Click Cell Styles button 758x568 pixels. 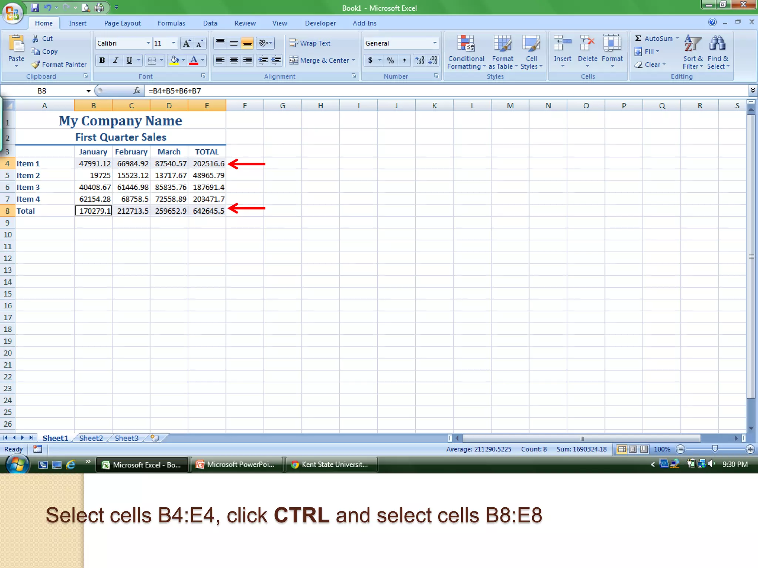pyautogui.click(x=531, y=52)
